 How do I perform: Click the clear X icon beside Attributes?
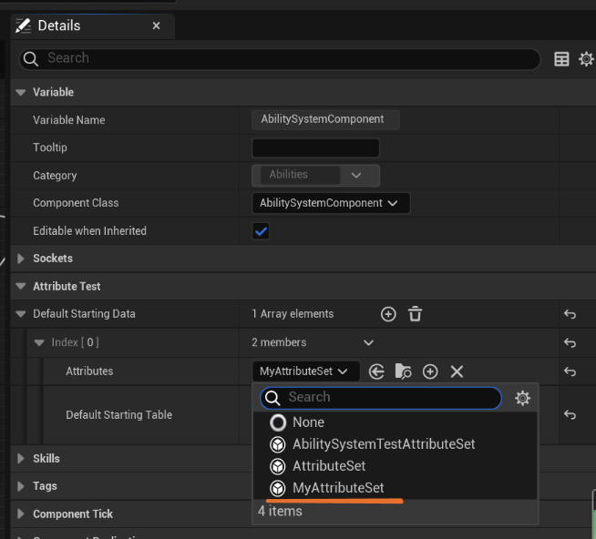457,371
